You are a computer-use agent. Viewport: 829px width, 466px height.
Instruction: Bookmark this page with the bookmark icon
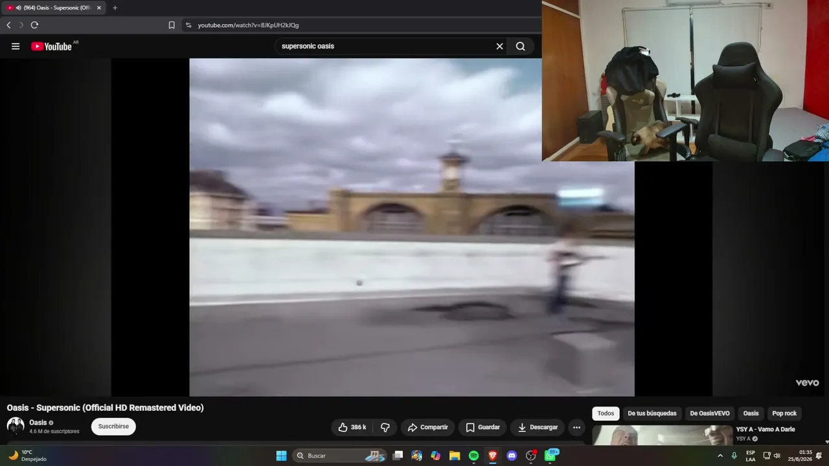point(172,25)
